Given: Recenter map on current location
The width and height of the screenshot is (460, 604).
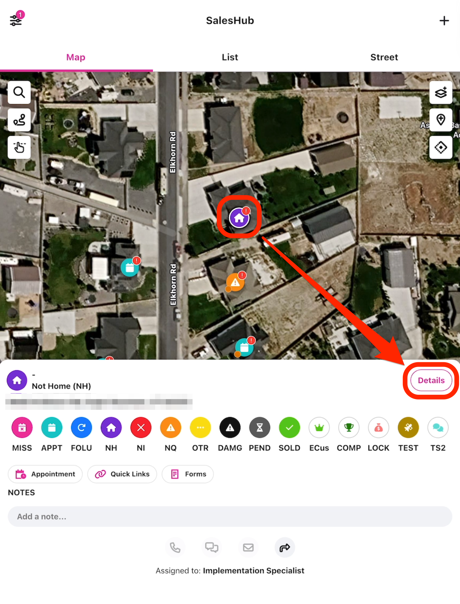Looking at the screenshot, I should (441, 147).
